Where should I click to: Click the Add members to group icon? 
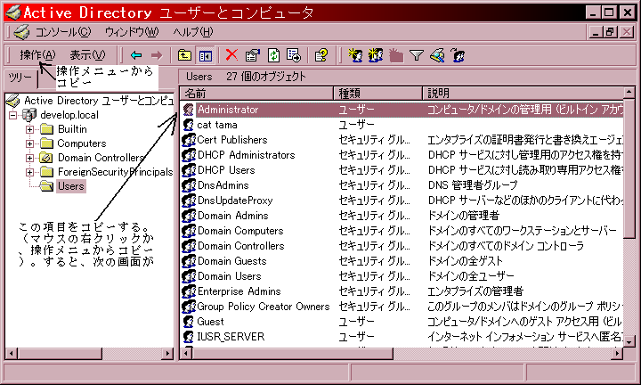tap(458, 55)
